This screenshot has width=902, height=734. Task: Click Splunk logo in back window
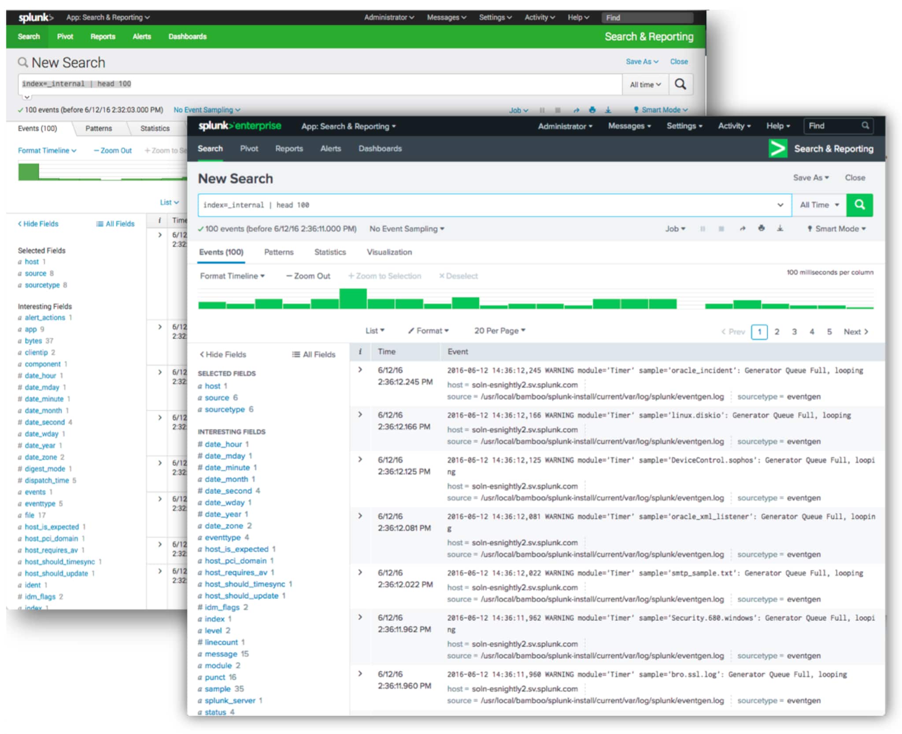(36, 17)
